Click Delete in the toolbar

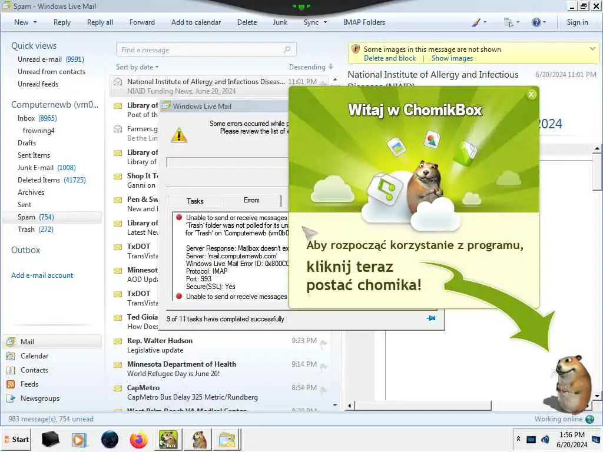click(x=247, y=22)
